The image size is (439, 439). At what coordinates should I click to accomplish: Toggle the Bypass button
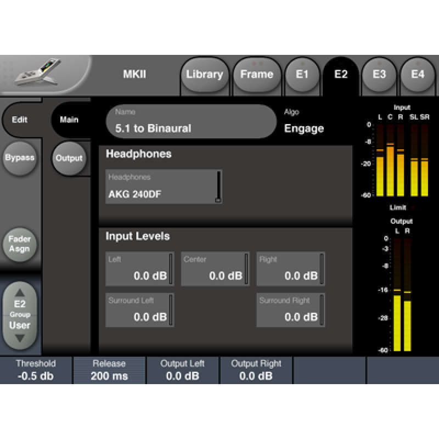point(20,158)
